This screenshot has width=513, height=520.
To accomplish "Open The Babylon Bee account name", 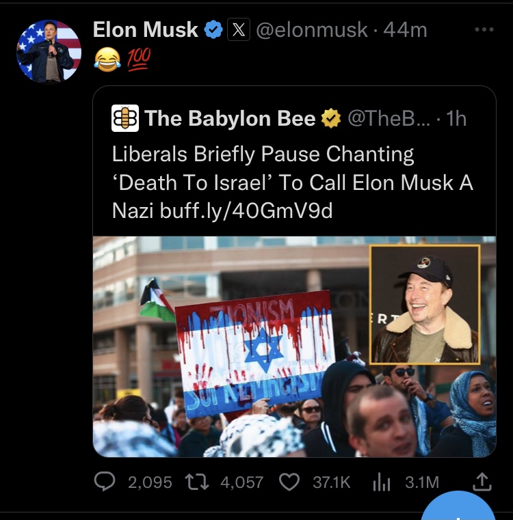I will [231, 119].
